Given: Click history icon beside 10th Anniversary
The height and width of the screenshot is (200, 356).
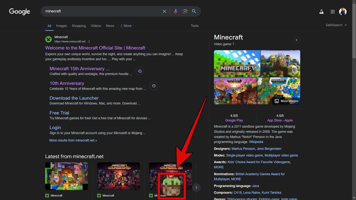Looking at the screenshot, I should pyautogui.click(x=154, y=86).
